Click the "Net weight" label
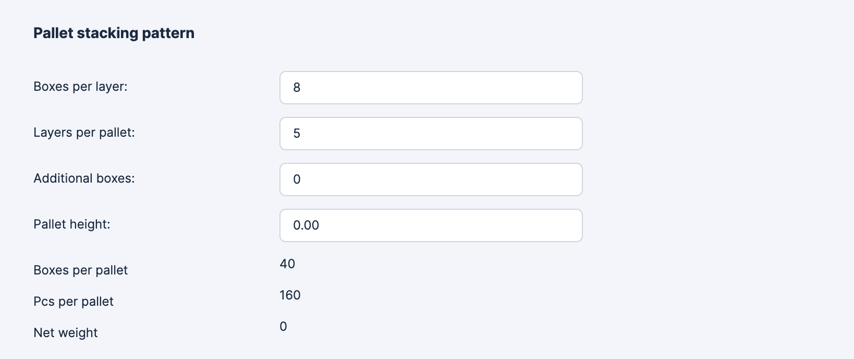The height and width of the screenshot is (359, 854). tap(66, 333)
